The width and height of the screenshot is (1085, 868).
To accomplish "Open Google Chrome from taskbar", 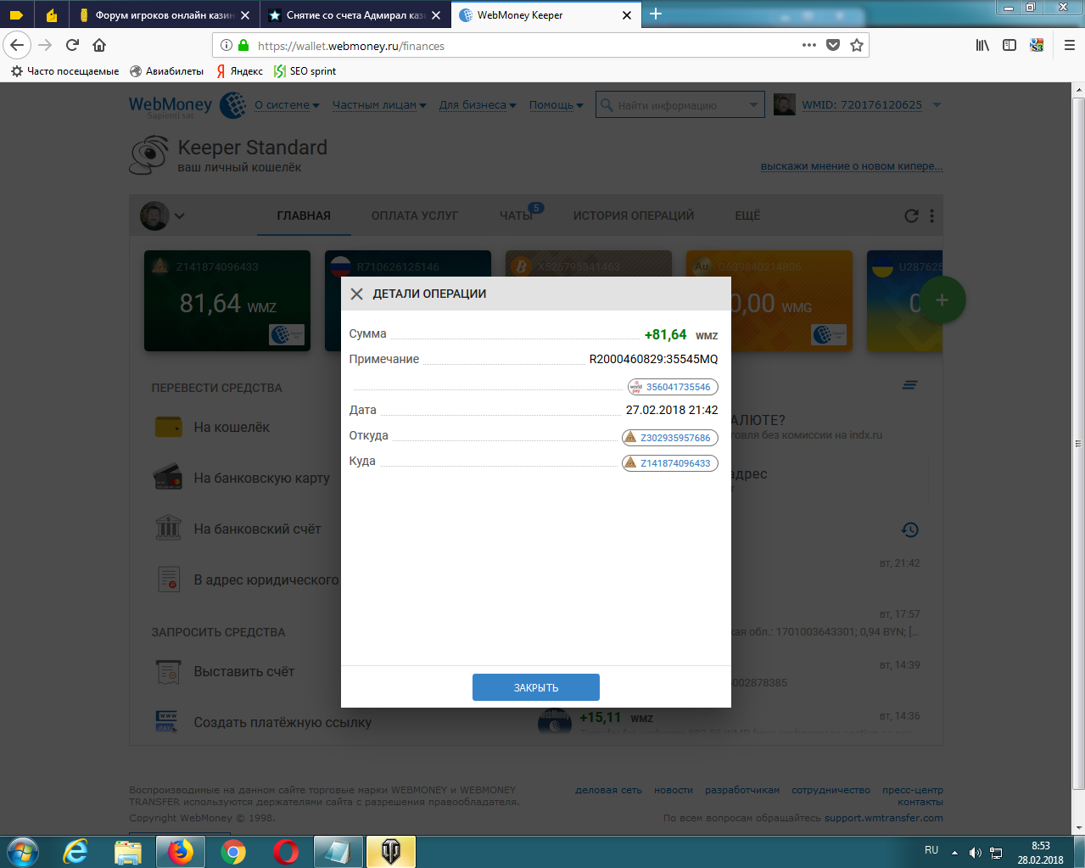I will coord(233,851).
